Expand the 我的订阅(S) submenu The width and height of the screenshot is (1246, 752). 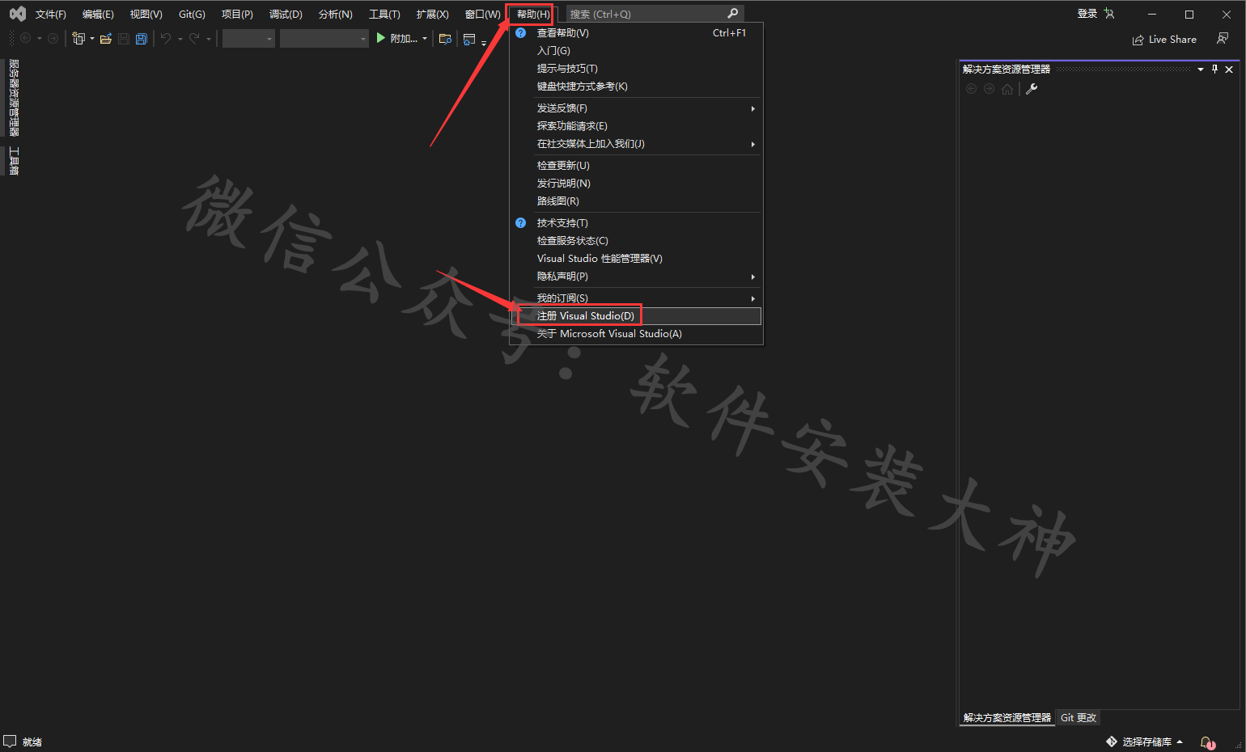click(x=753, y=298)
